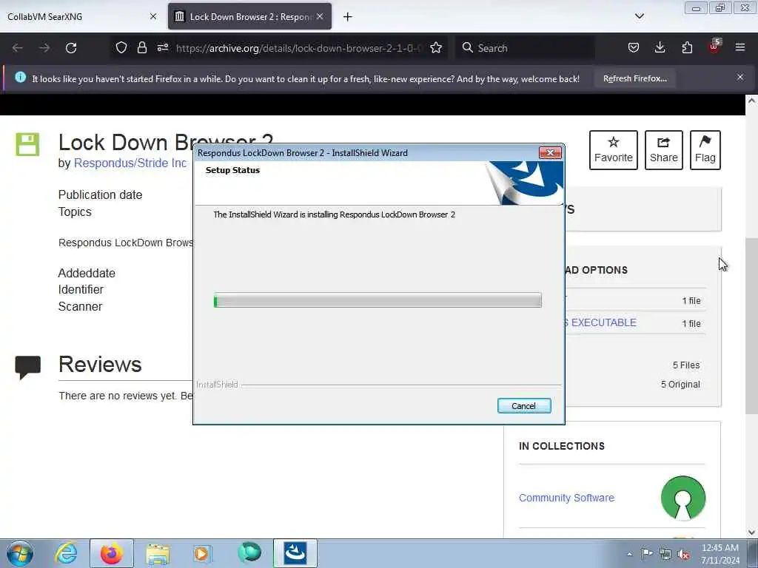This screenshot has width=758, height=568.
Task: Click the '5 Original' text
Action: [680, 385]
